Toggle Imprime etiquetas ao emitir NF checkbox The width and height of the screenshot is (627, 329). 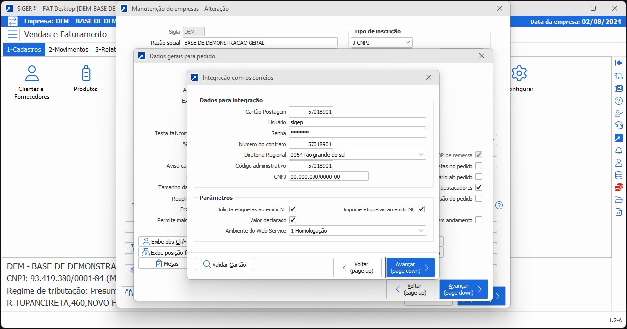(421, 209)
